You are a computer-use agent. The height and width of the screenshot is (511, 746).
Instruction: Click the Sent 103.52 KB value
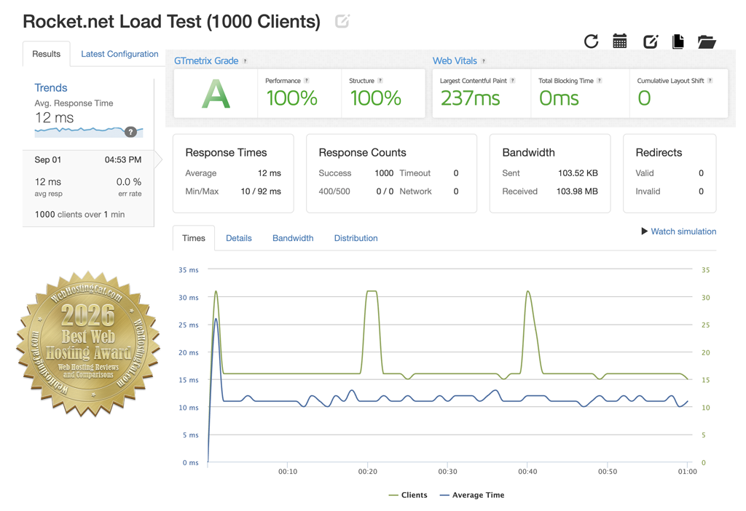point(578,173)
